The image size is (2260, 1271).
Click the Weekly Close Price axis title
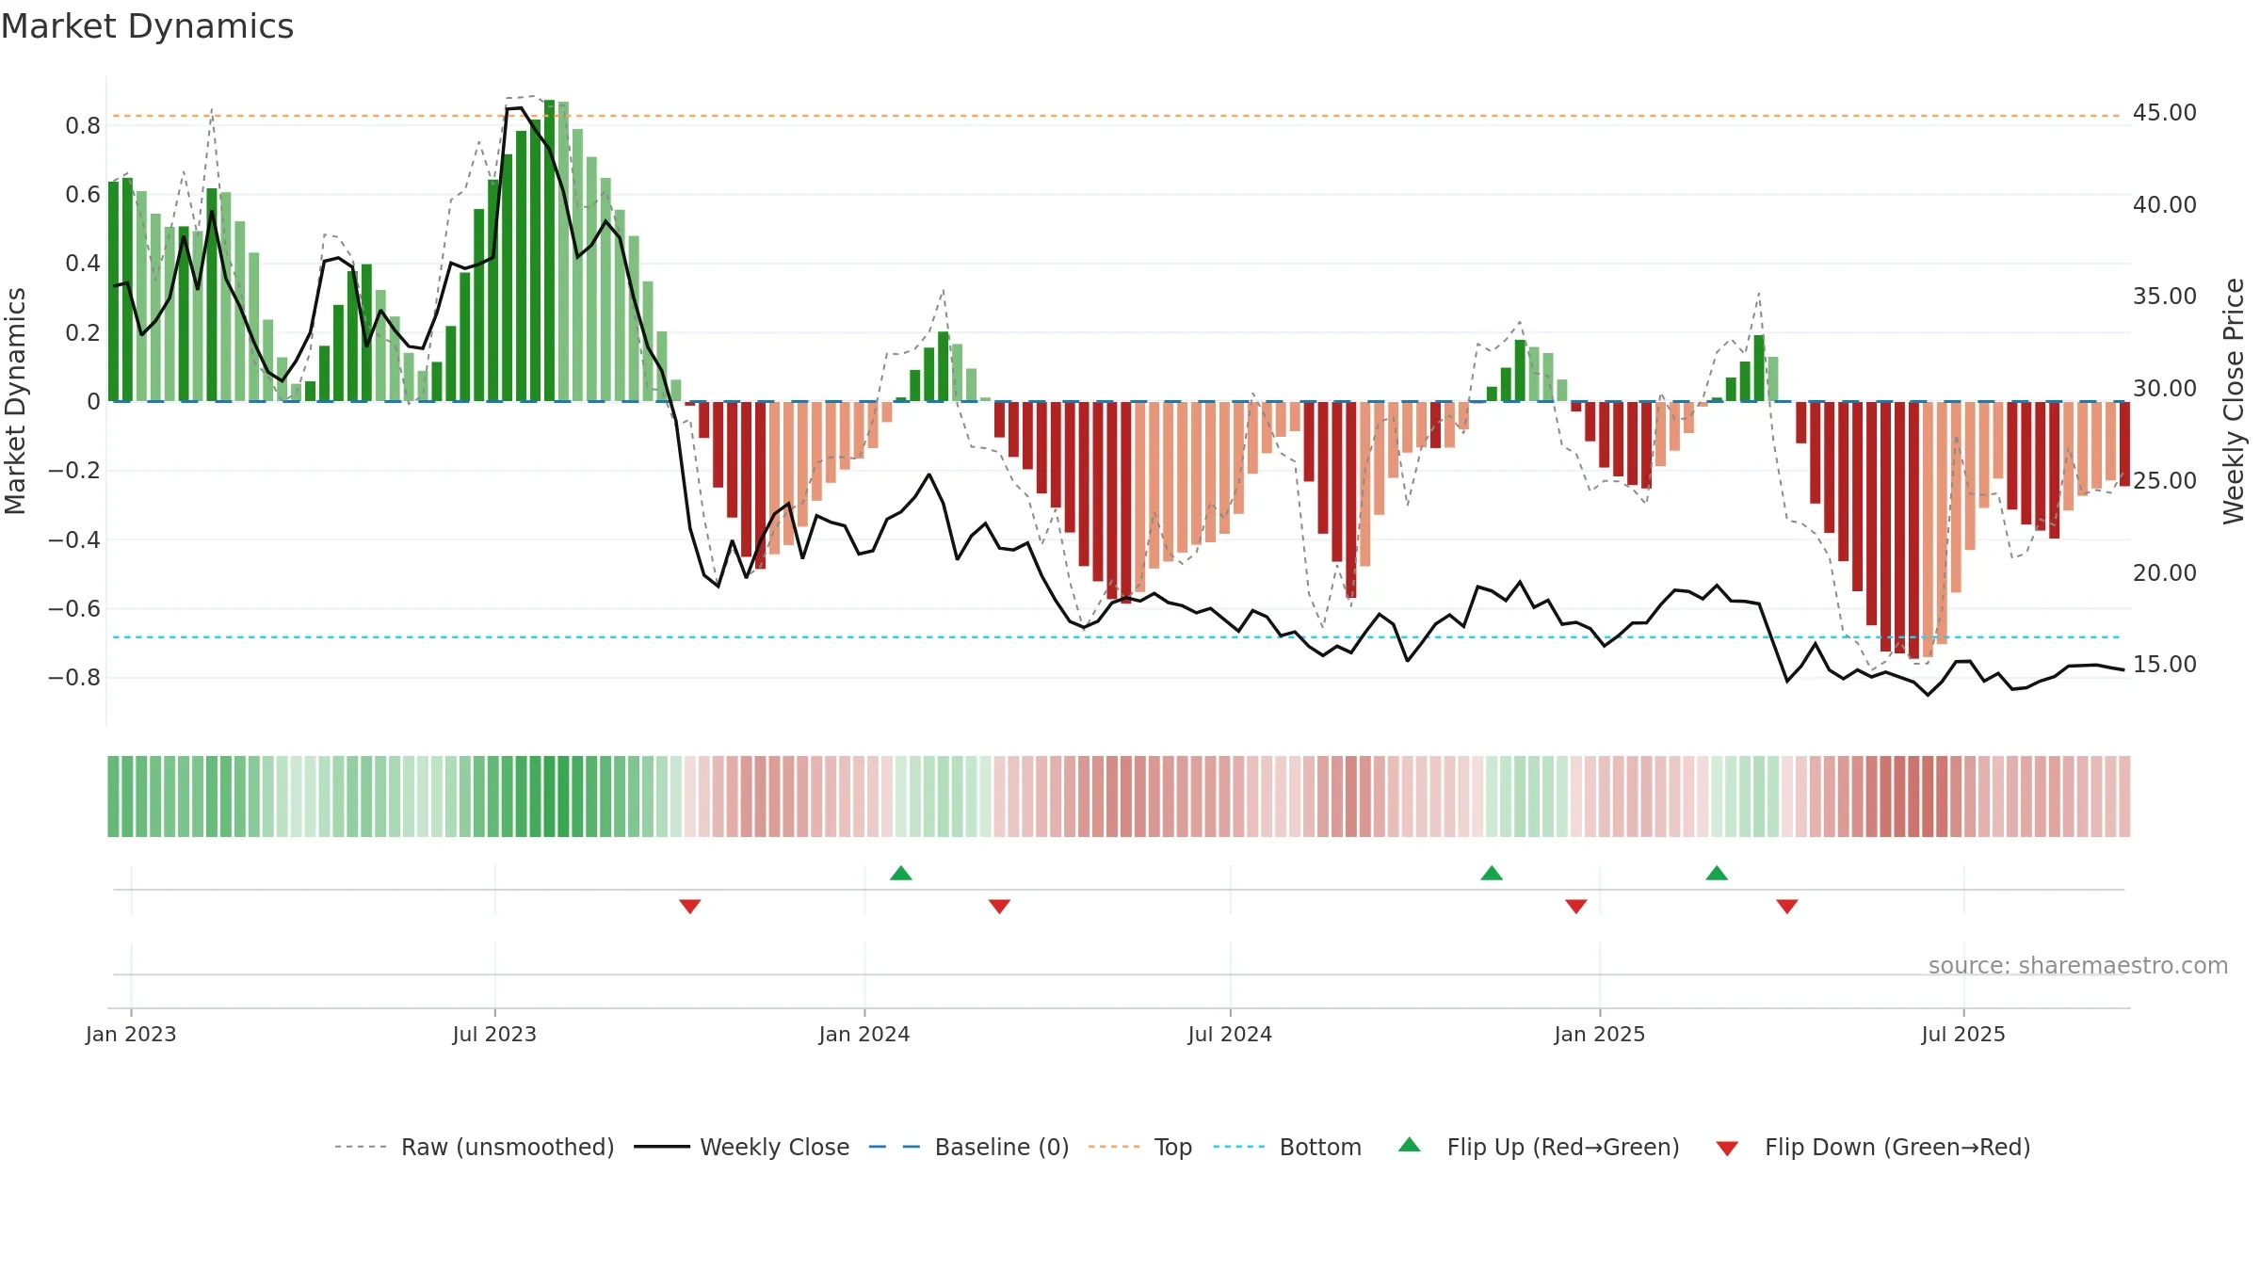pos(2234,401)
